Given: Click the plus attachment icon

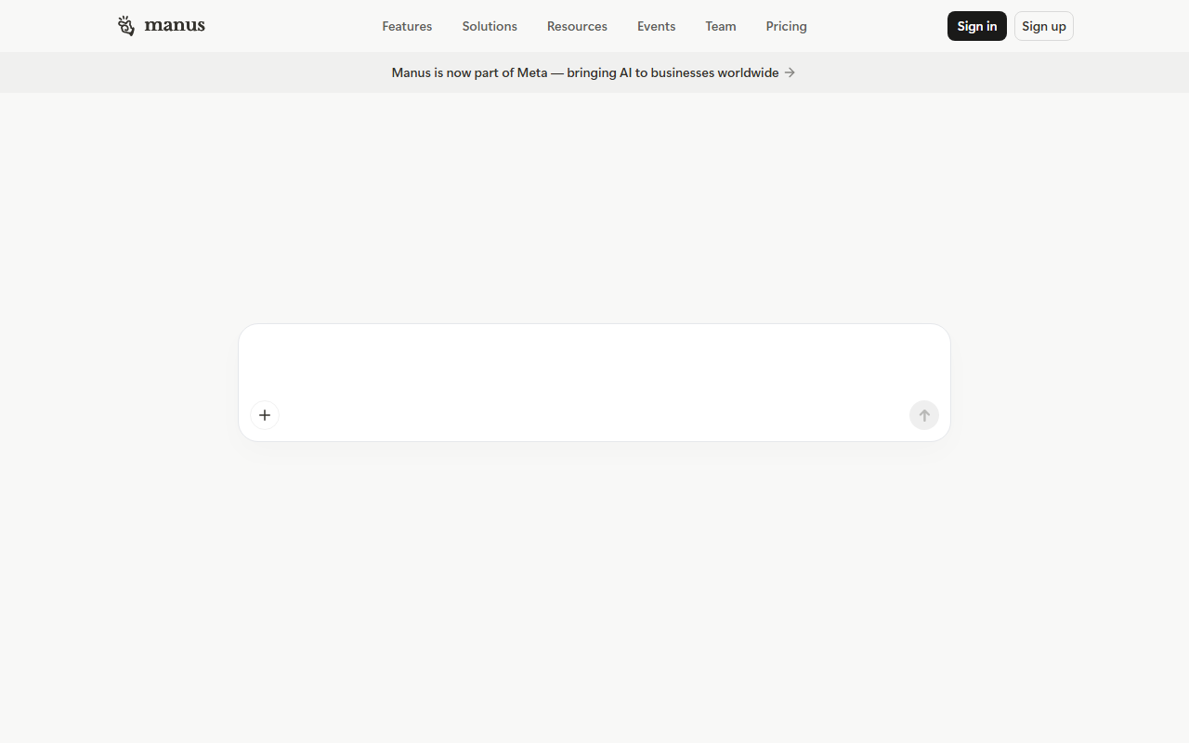Looking at the screenshot, I should coord(265,415).
